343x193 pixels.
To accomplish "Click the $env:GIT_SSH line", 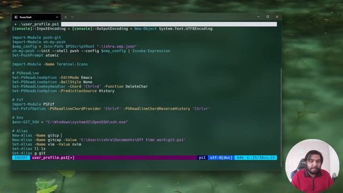I will click(x=70, y=122).
